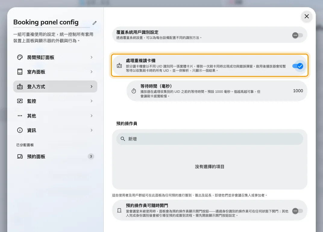Screen dimensions: 323x232
Task: Click the magnifier icon in the 新增 search box
Action: pos(123,139)
